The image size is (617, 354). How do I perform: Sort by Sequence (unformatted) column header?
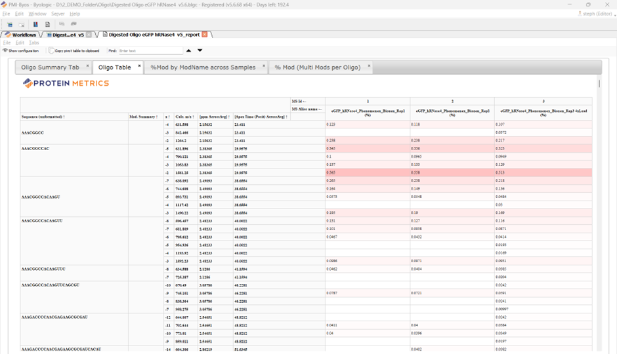(43, 117)
